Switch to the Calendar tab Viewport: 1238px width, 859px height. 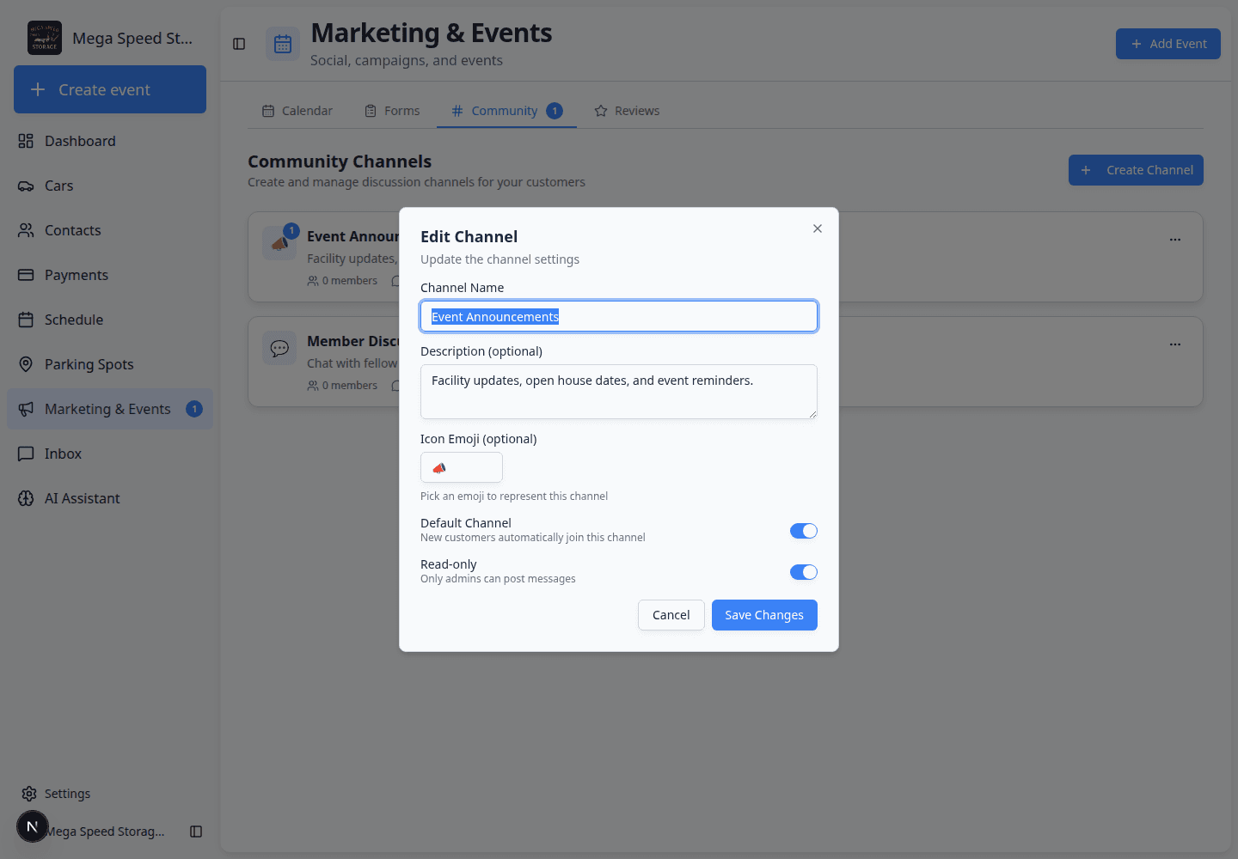pyautogui.click(x=297, y=111)
